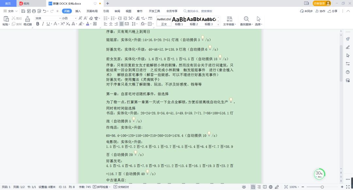
Task: Undo the last action
Action: coord(44,11)
